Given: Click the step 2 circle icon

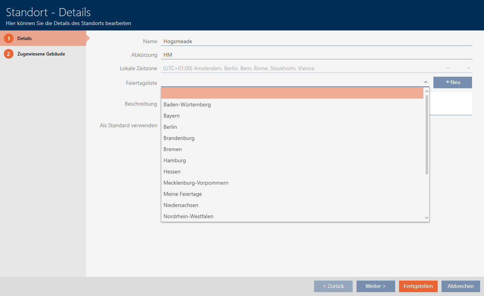Looking at the screenshot, I should click(x=8, y=54).
